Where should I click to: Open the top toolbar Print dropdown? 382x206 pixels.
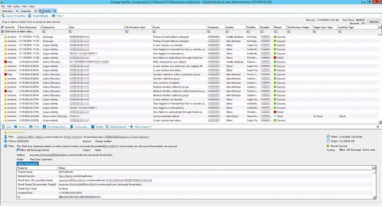coord(59,16)
